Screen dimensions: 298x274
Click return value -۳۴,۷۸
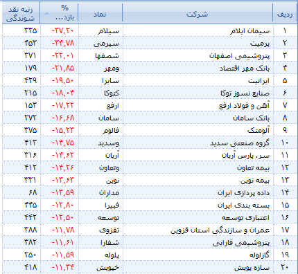coord(63,43)
